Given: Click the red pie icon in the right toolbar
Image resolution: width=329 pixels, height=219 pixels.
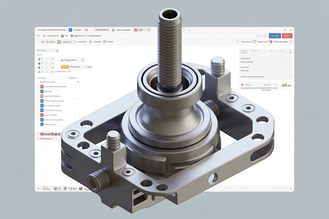Looking at the screenshot, I should [270, 42].
